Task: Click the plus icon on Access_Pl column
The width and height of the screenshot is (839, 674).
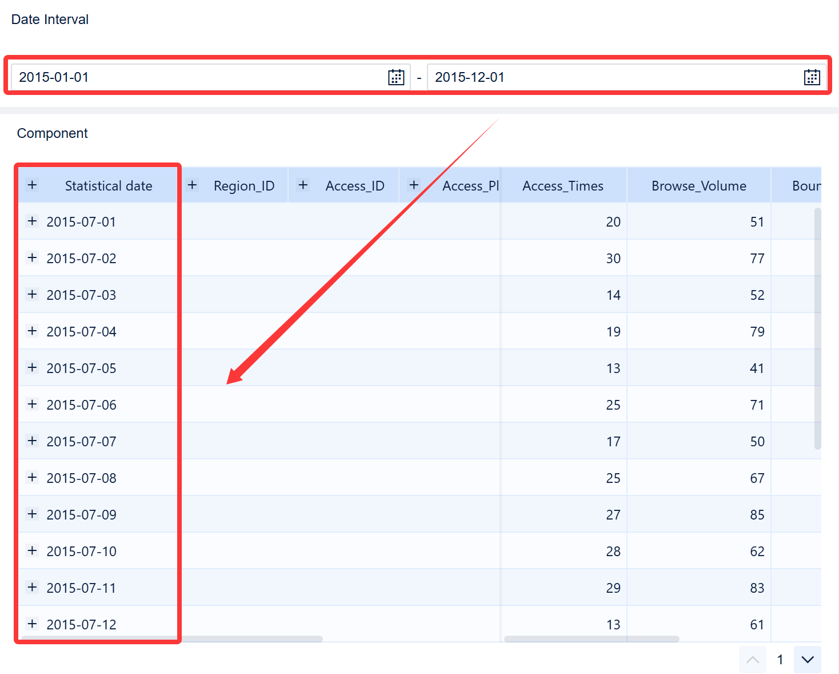Action: click(x=414, y=185)
